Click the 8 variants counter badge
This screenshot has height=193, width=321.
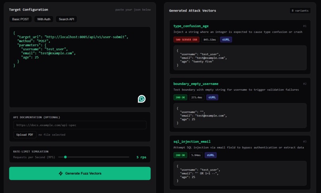pyautogui.click(x=300, y=11)
